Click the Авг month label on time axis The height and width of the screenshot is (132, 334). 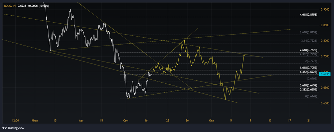coord(81,121)
